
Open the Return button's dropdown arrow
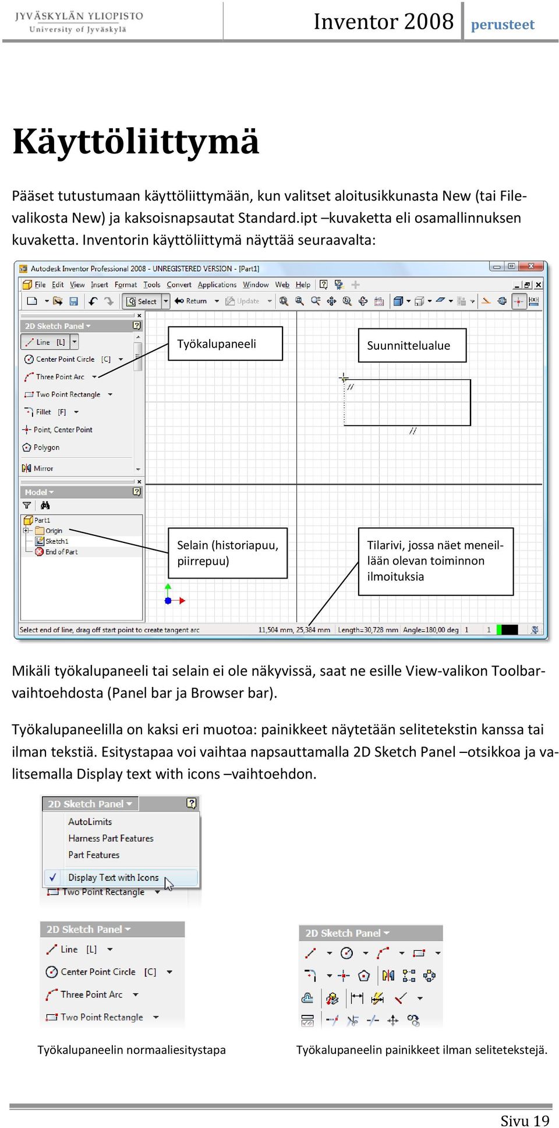(217, 301)
